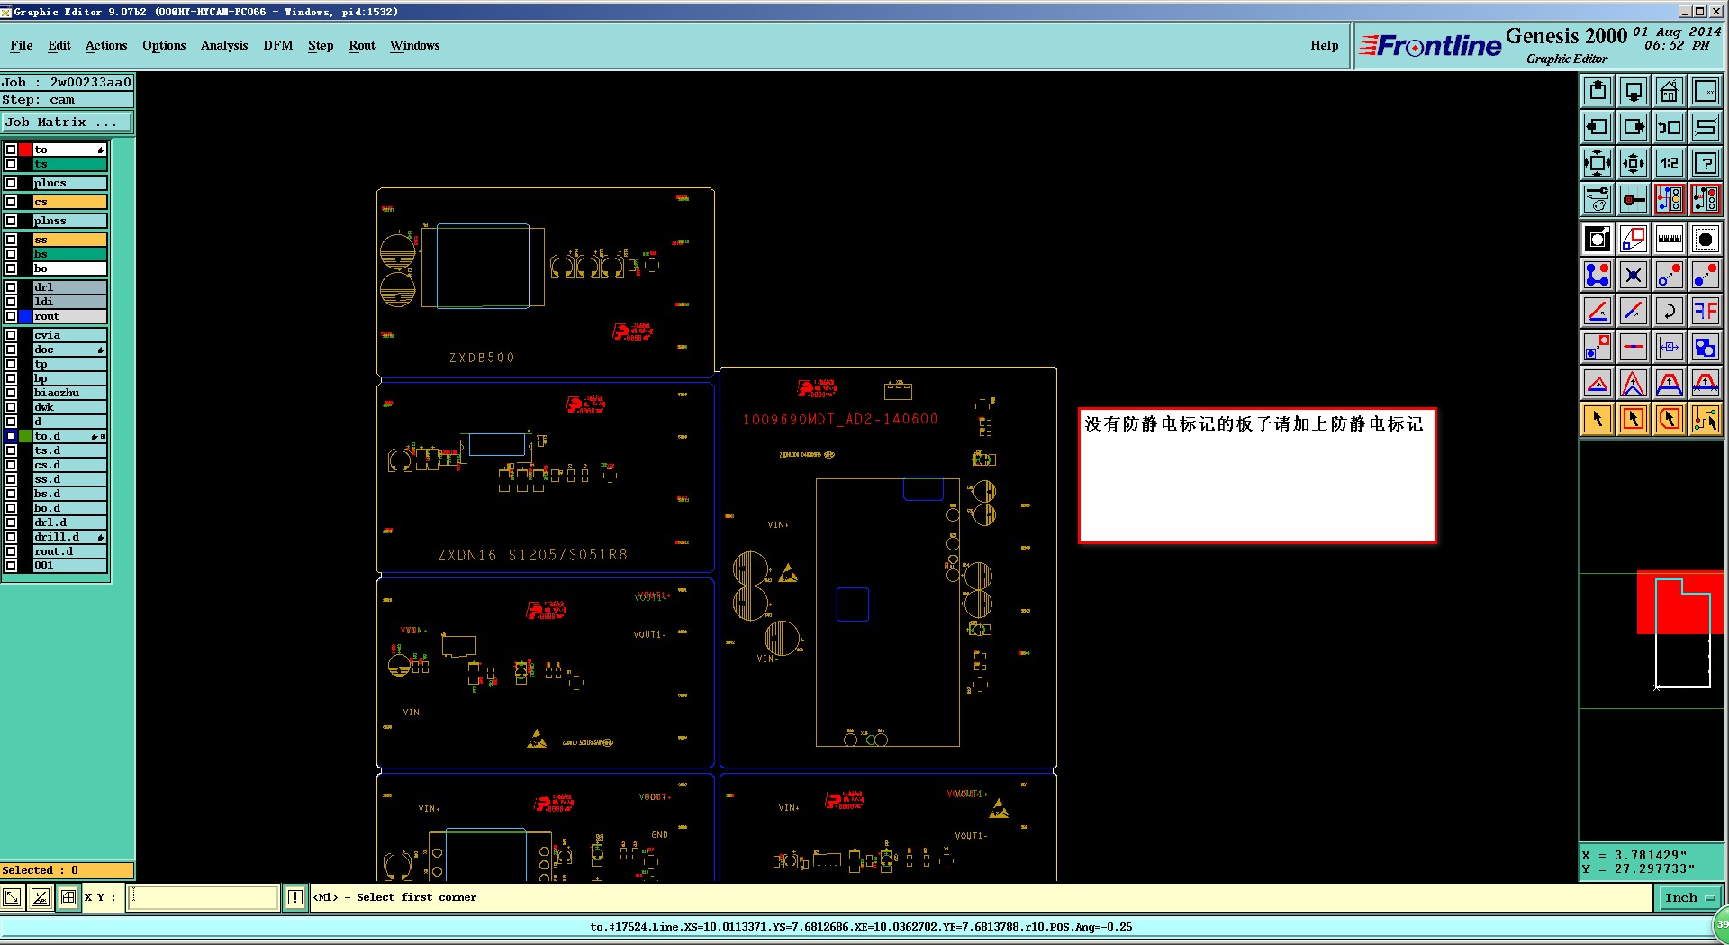Image resolution: width=1729 pixels, height=945 pixels.
Task: Click the mirror feature FF icon
Action: click(1705, 311)
